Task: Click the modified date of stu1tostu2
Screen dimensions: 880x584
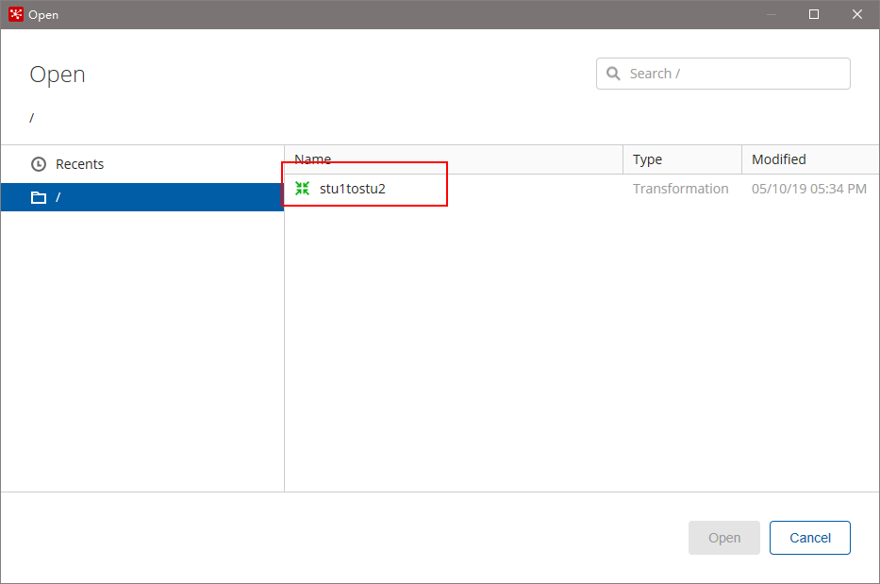Action: [808, 189]
